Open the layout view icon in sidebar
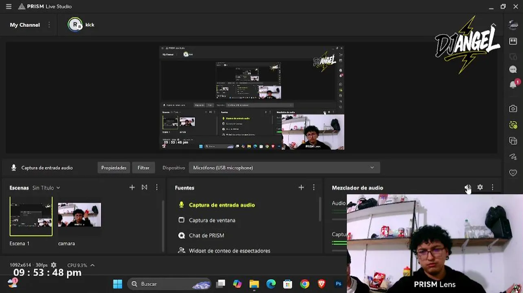The width and height of the screenshot is (523, 293). click(x=513, y=41)
